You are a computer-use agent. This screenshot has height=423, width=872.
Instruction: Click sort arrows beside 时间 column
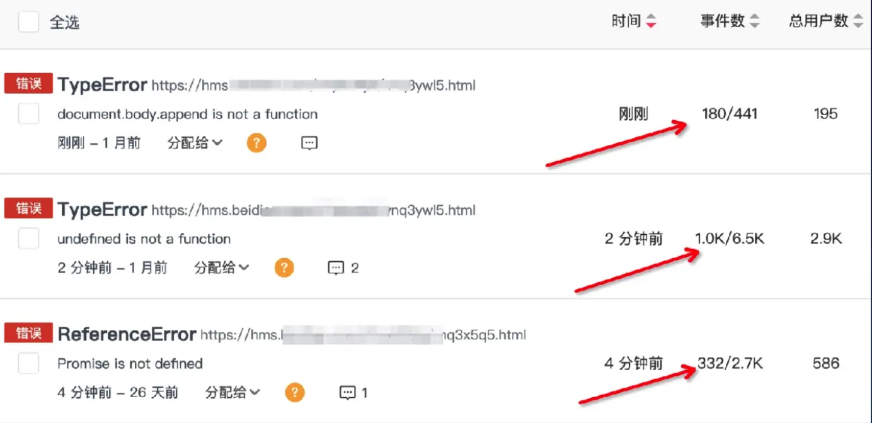651,21
